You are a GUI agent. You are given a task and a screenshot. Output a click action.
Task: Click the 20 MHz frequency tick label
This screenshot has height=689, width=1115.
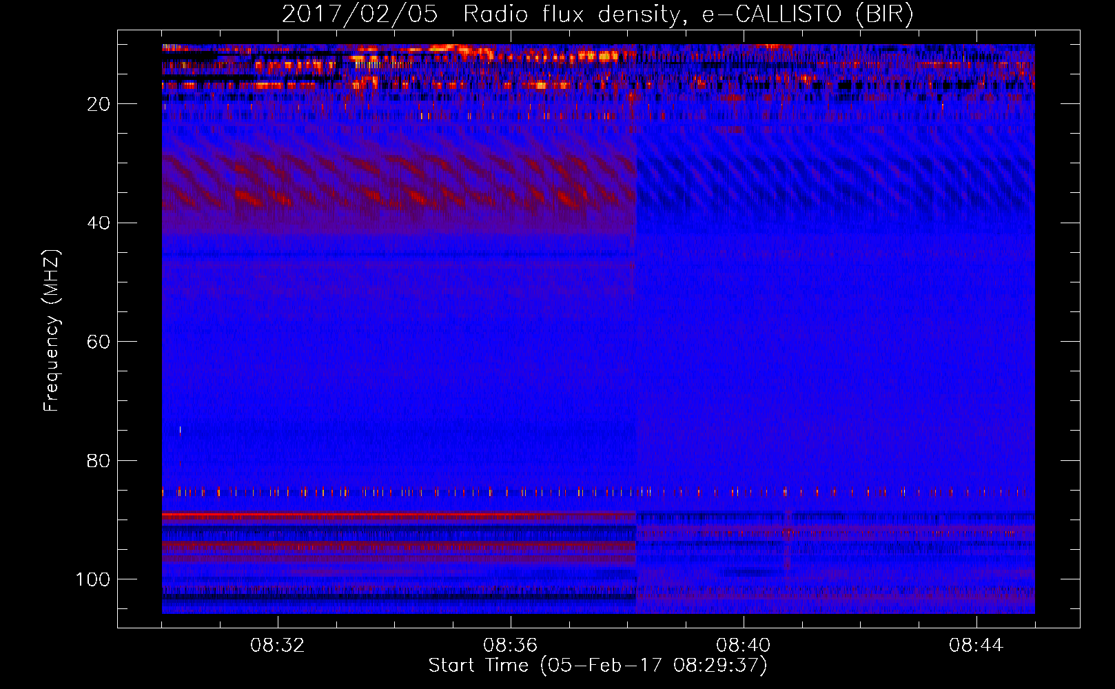99,104
